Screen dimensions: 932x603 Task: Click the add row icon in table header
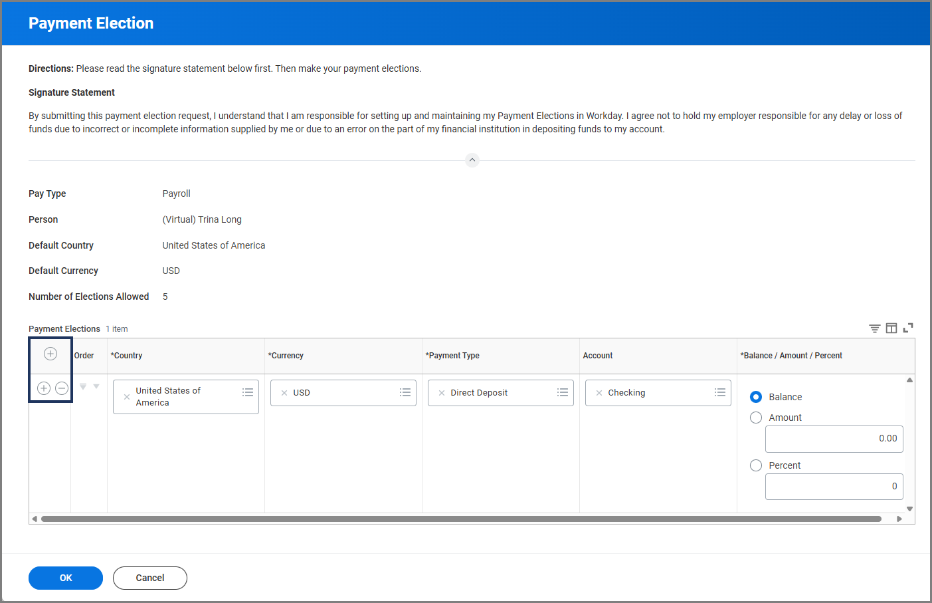pos(50,354)
